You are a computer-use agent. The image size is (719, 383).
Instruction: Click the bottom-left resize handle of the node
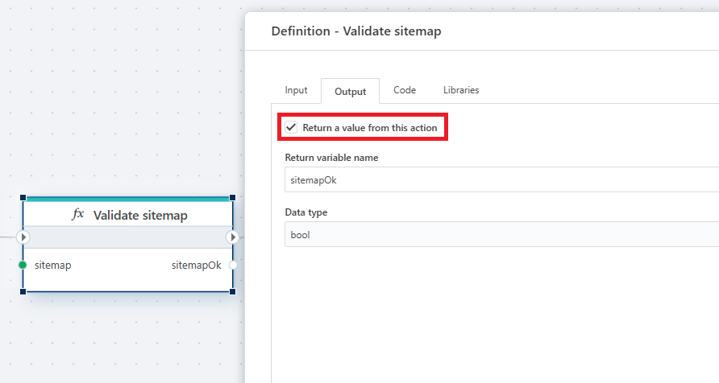pyautogui.click(x=23, y=291)
